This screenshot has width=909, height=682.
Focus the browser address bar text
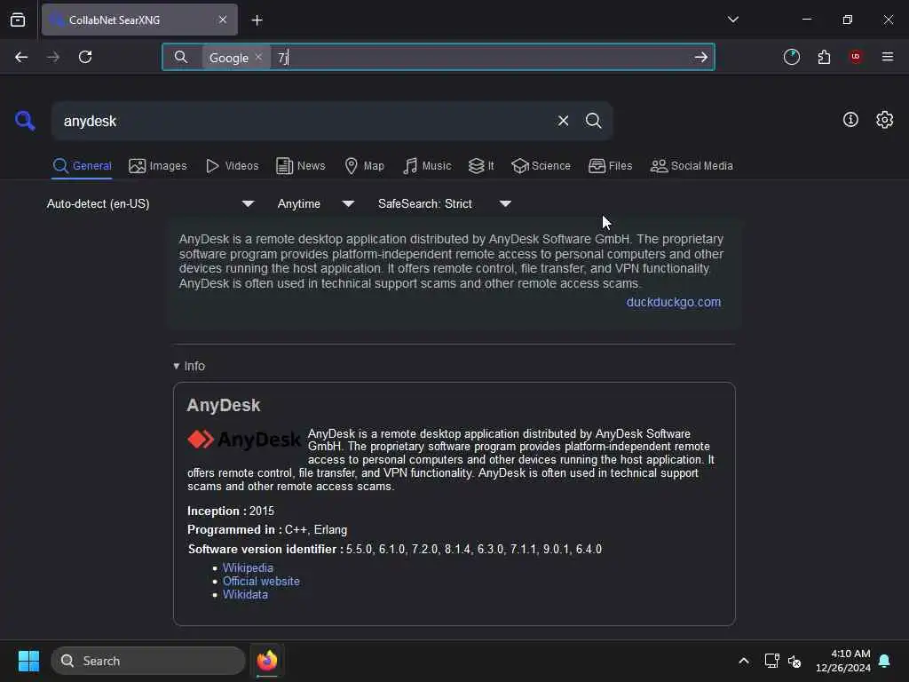481,58
